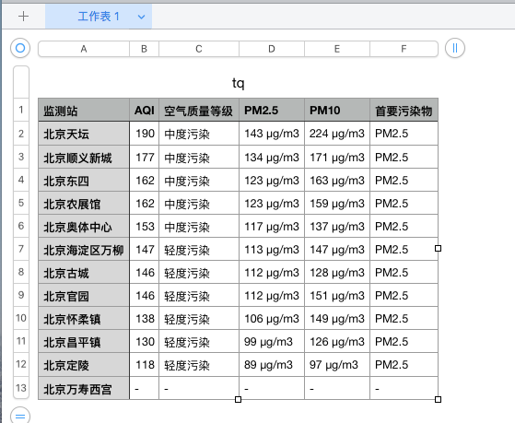Click the AQI value 147
Screen dimensions: 515x423
(x=145, y=249)
